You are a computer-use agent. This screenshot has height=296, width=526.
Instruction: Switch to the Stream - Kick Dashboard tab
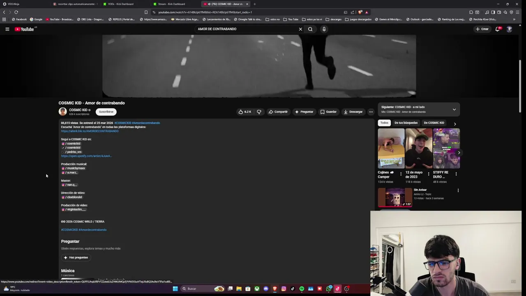click(x=175, y=4)
